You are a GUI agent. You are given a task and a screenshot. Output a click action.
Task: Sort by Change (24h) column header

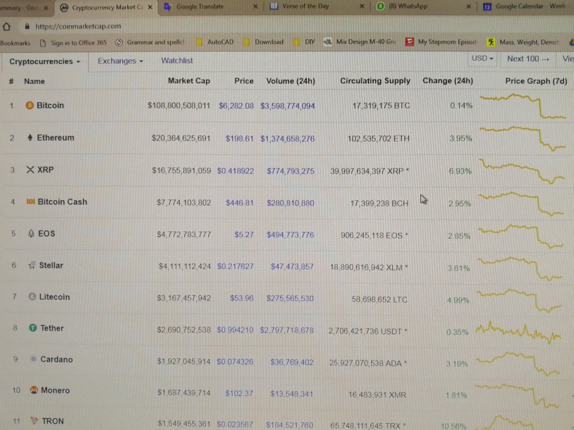[448, 81]
